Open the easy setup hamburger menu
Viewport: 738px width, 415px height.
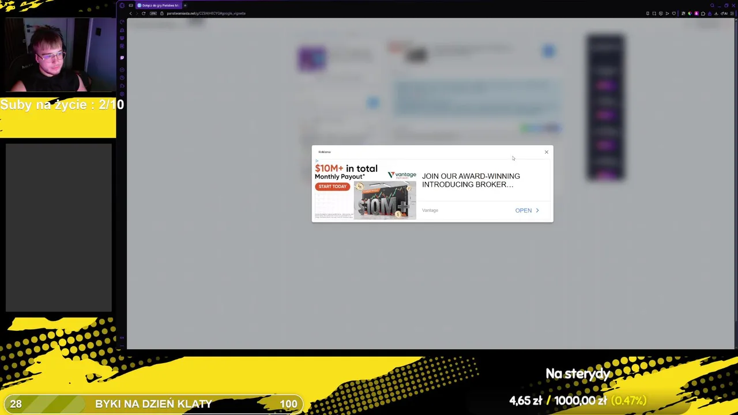(732, 13)
